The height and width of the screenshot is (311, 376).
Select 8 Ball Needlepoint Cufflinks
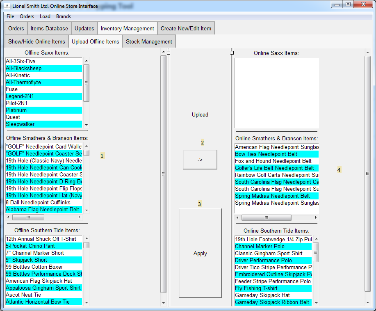pos(43,202)
